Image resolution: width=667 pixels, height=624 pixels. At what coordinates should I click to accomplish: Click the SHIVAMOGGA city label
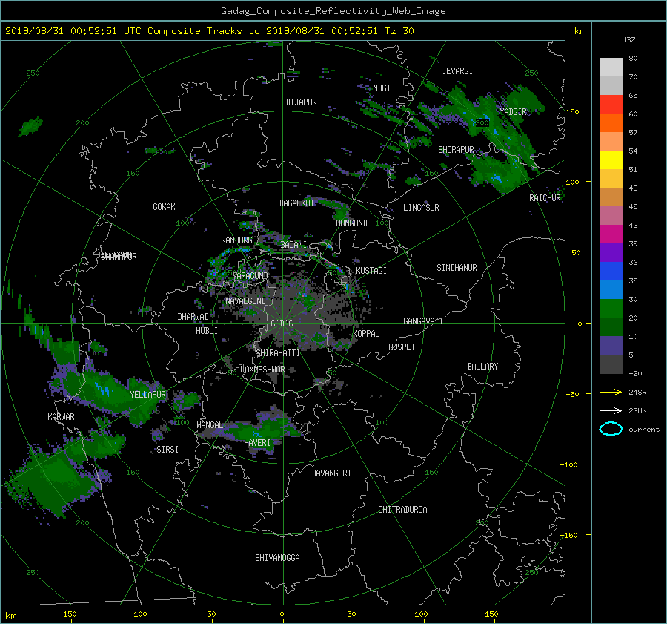pyautogui.click(x=277, y=558)
